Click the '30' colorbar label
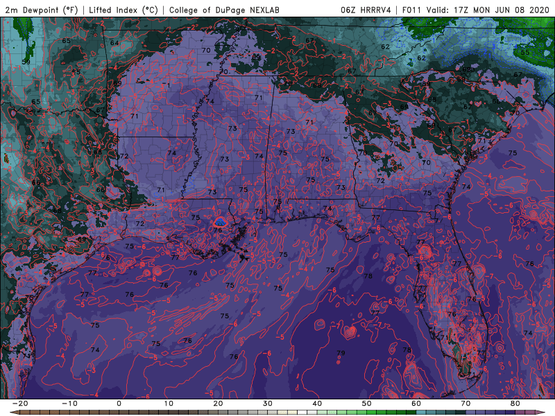 [268, 404]
